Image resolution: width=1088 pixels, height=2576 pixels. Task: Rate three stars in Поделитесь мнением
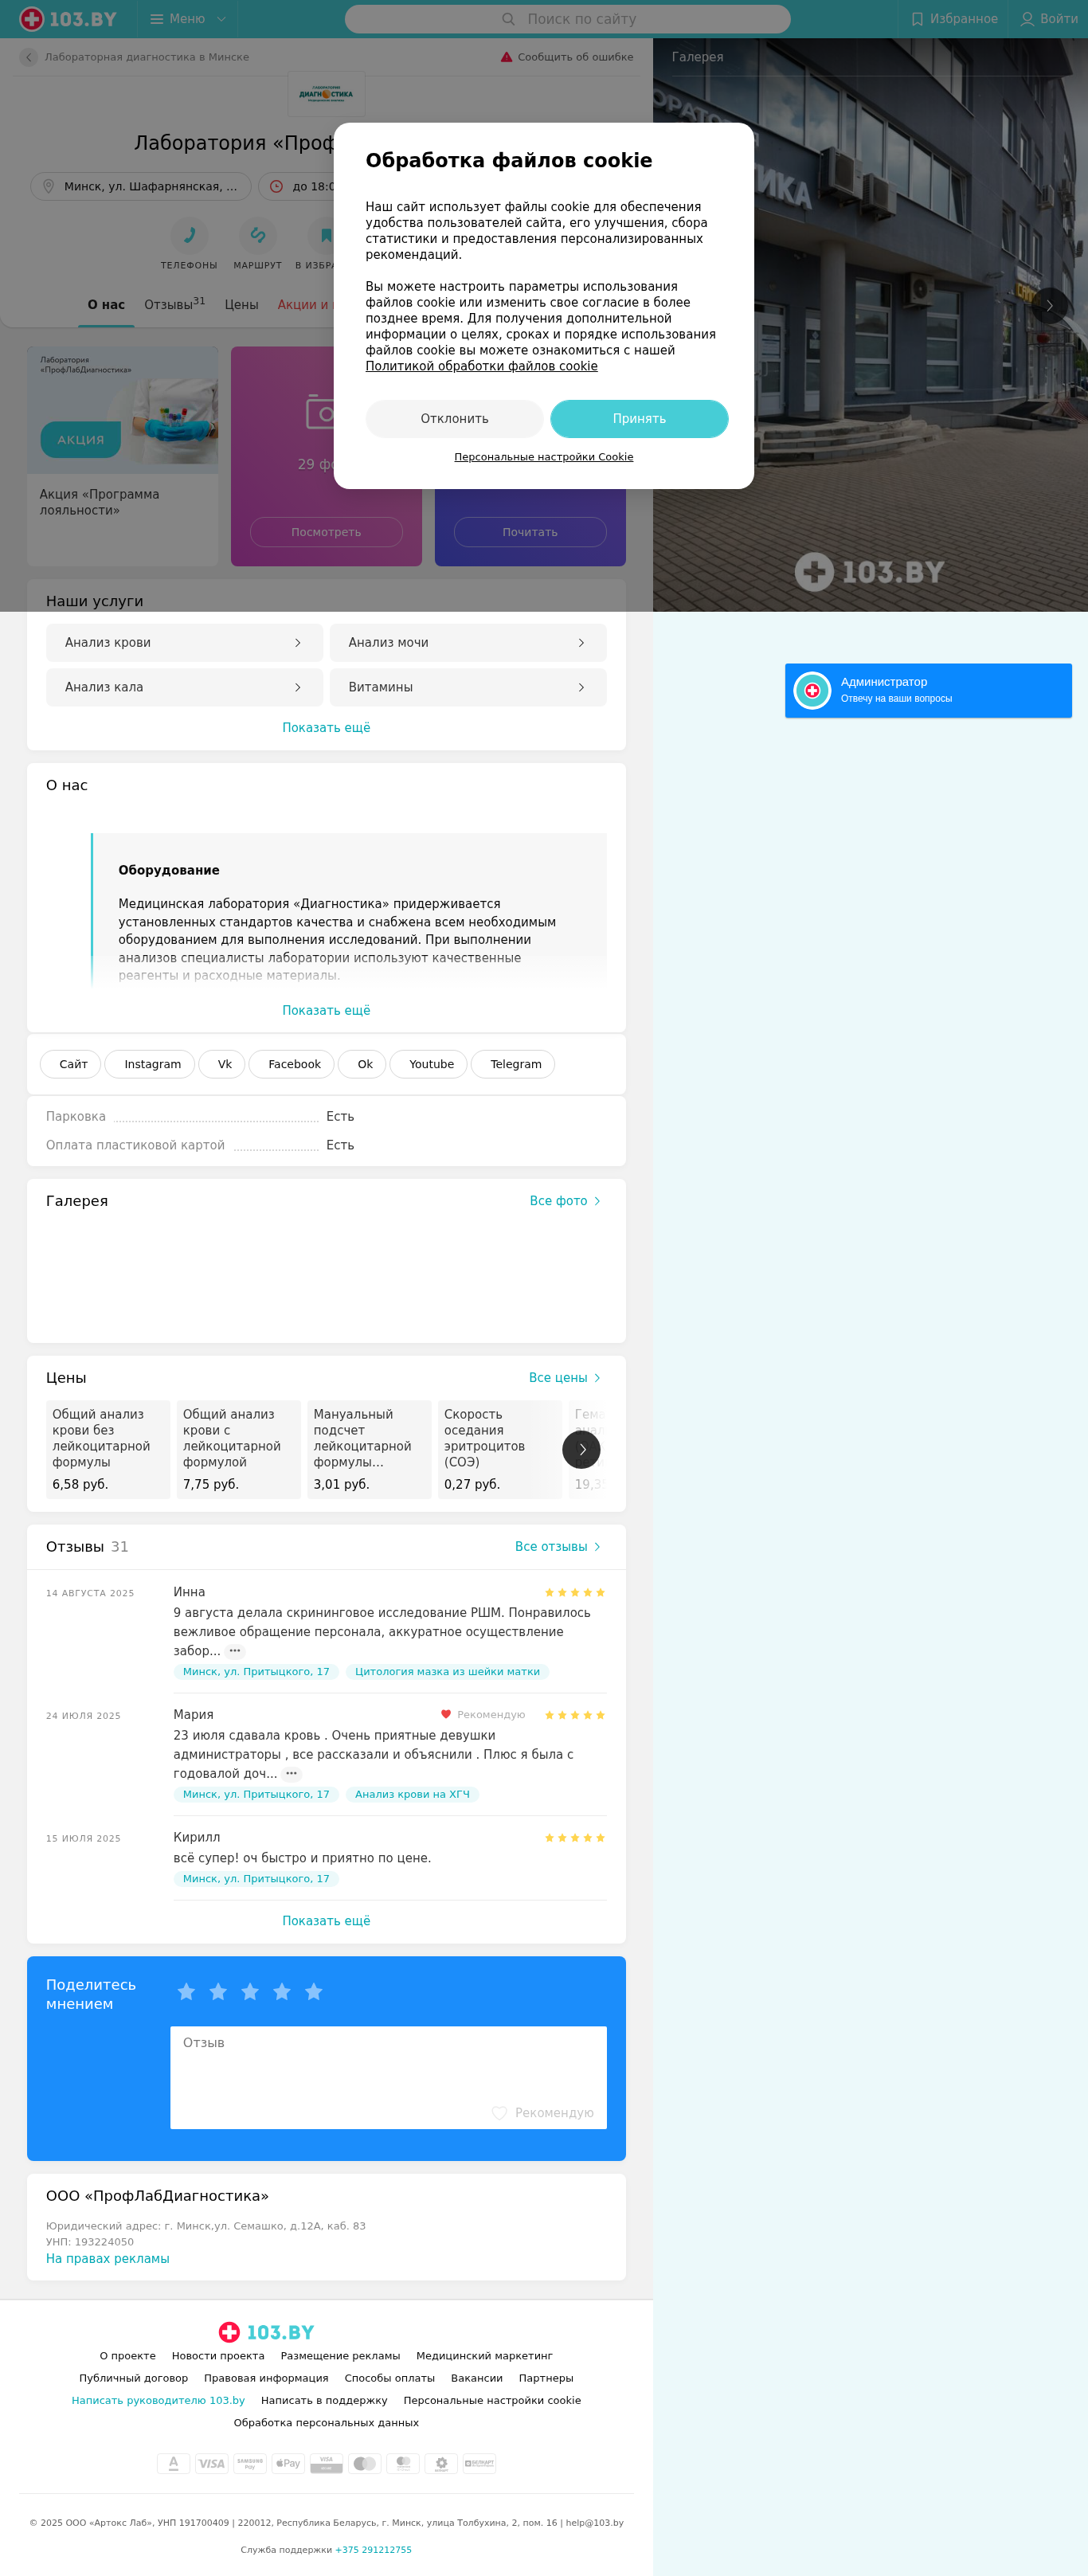250,1992
